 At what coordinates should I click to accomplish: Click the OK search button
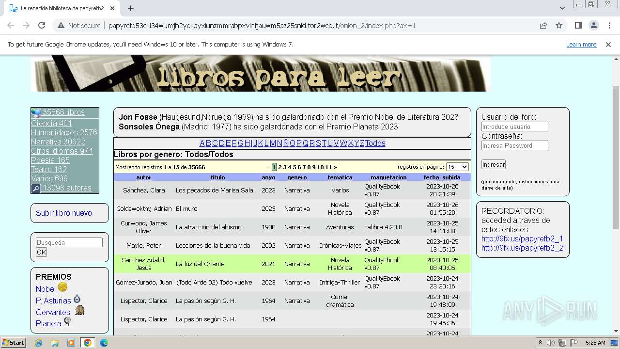42,252
